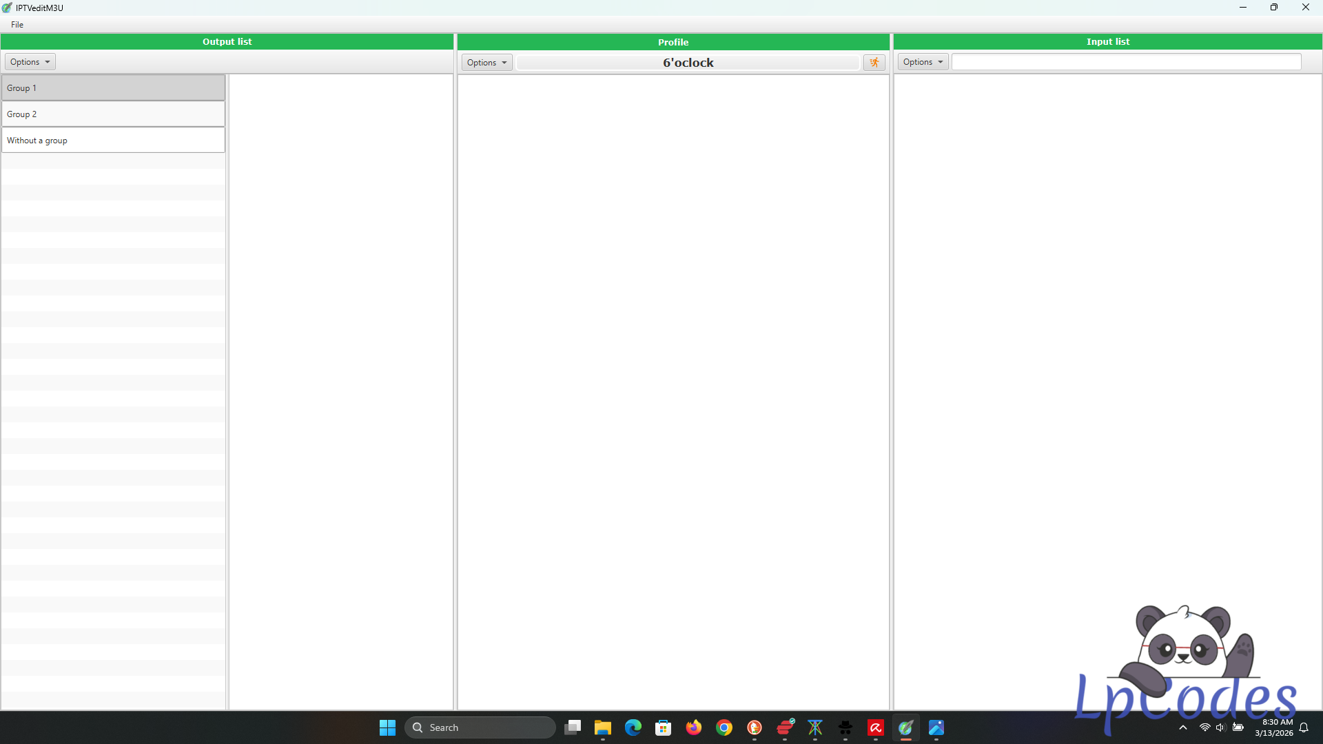This screenshot has width=1323, height=744.
Task: Open the Task View taskbar icon
Action: (x=573, y=727)
